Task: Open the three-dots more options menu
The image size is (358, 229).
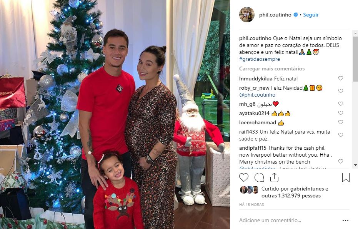Action: point(345,221)
